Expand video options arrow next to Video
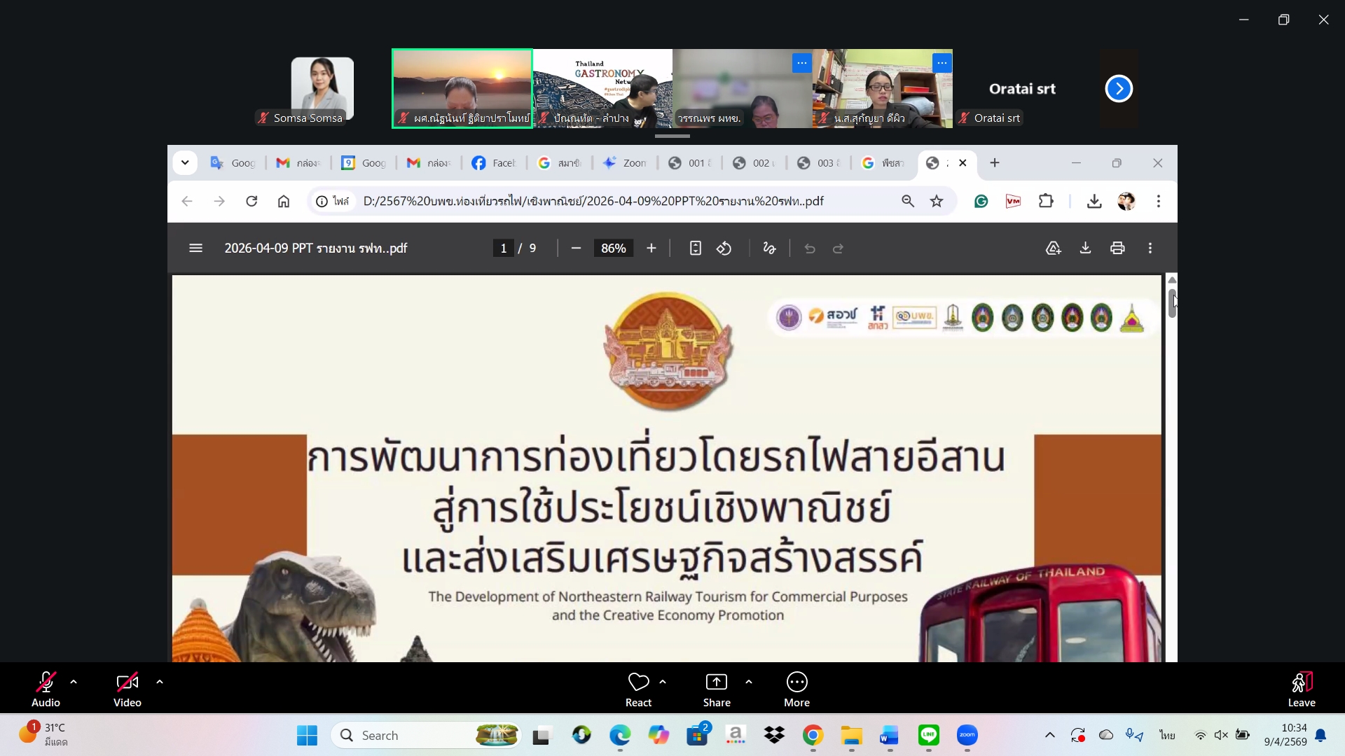Screen dimensions: 1345x756 160,682
